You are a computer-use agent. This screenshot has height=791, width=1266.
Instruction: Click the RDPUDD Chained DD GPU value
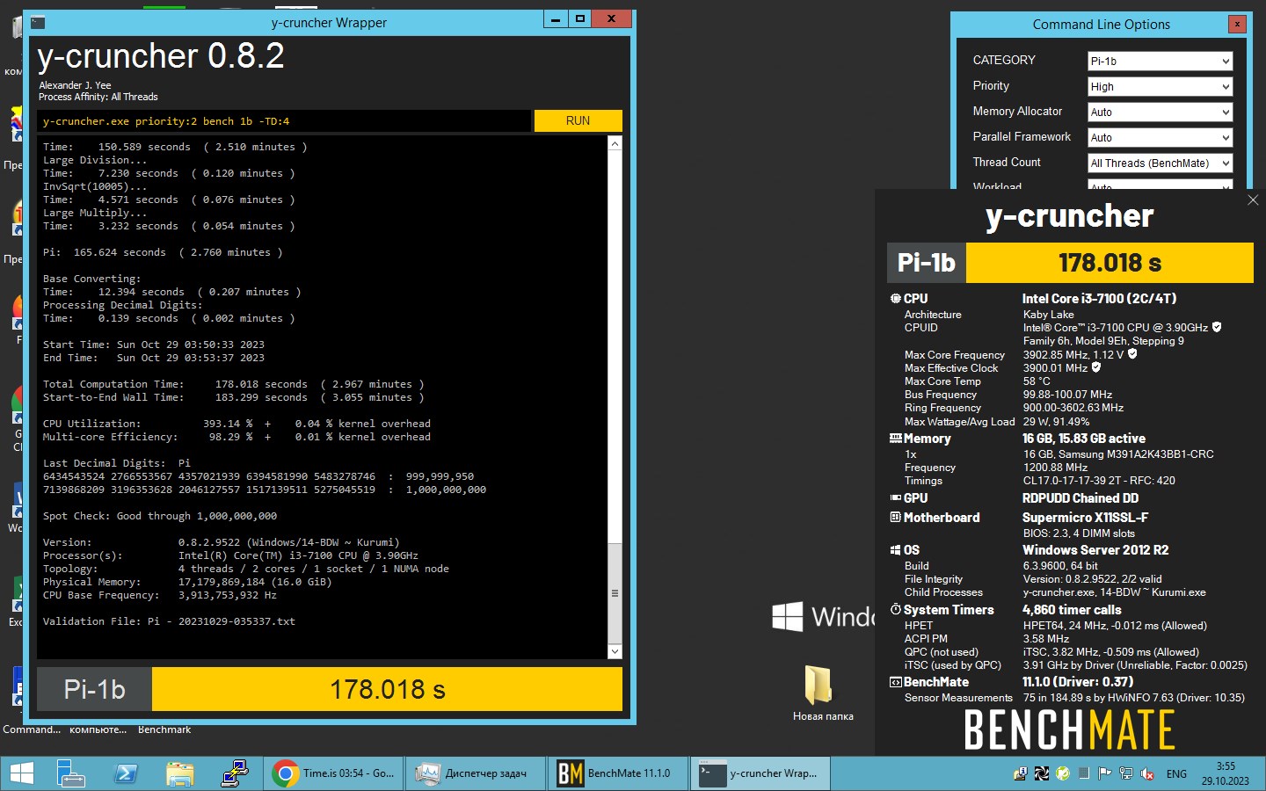pos(1080,497)
